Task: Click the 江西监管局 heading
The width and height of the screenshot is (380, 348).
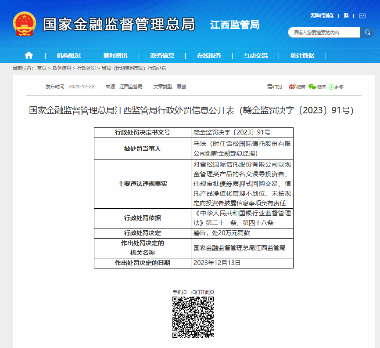Action: [x=235, y=25]
